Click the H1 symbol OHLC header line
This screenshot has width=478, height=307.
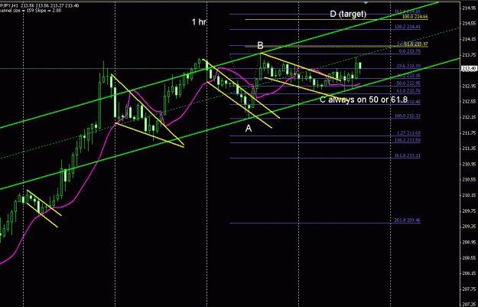(x=40, y=5)
